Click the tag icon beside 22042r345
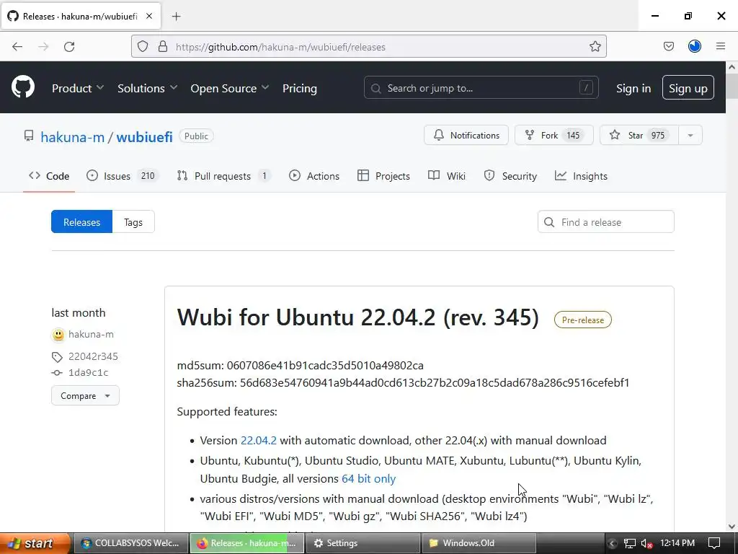Image resolution: width=738 pixels, height=554 pixels. tap(57, 357)
